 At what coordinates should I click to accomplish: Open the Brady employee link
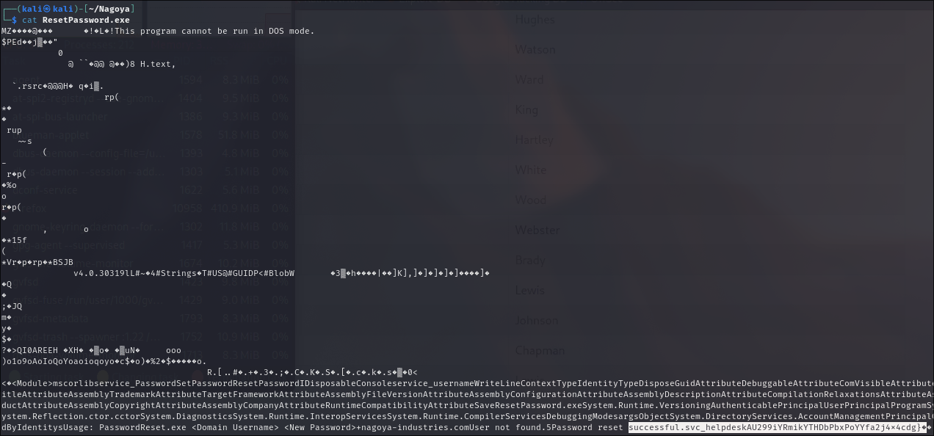point(531,260)
